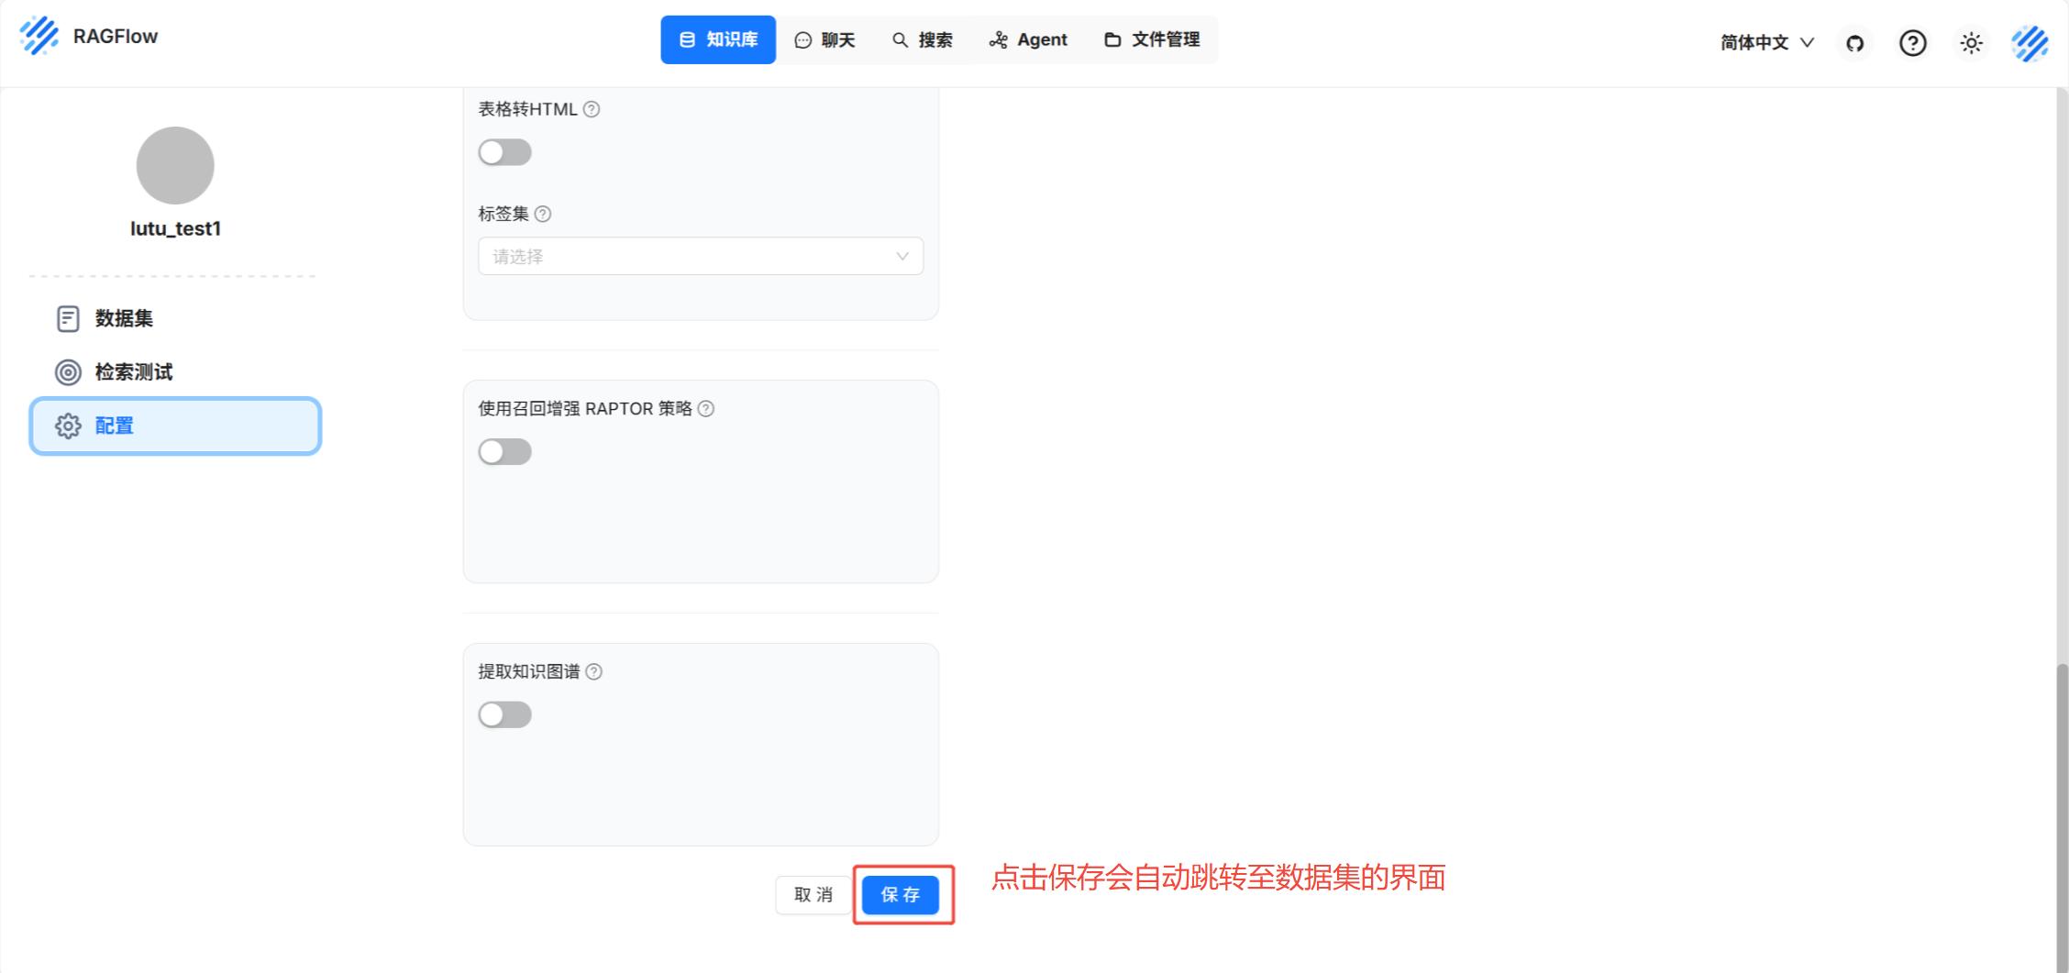Click the RAGFlow logo icon
Screen dimensions: 2069x973
pyautogui.click(x=39, y=37)
